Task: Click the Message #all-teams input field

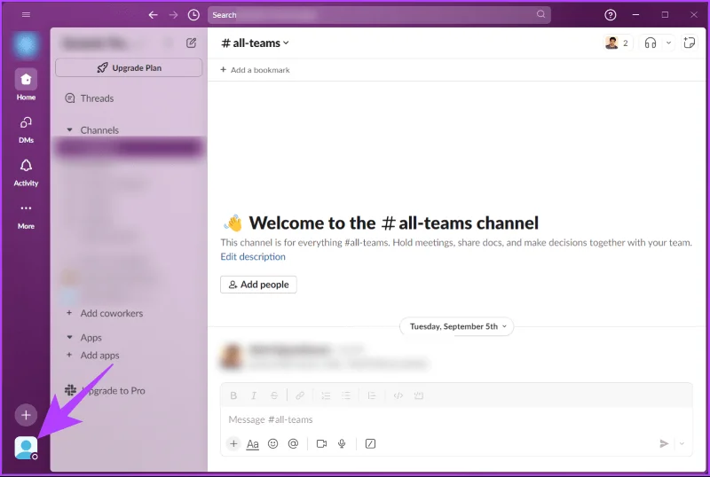Action: (x=456, y=419)
